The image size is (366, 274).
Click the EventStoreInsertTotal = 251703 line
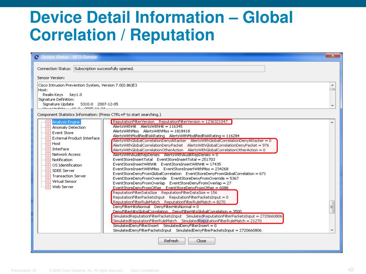(164, 159)
